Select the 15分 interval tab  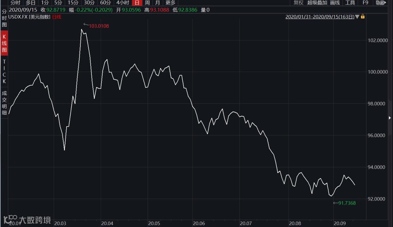(73, 3)
